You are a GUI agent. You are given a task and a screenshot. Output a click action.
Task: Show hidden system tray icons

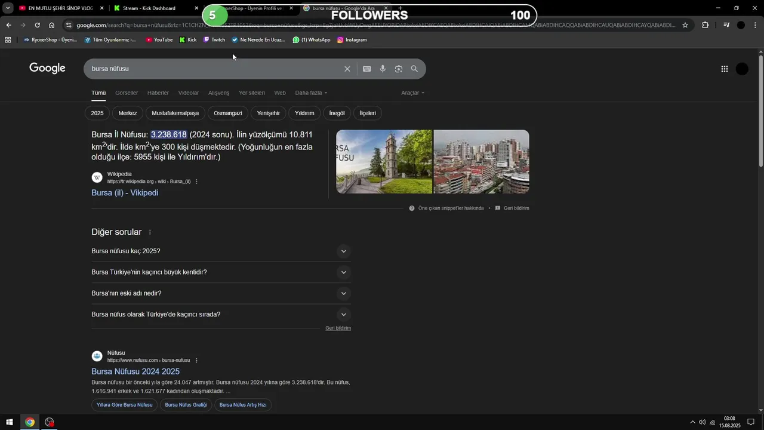click(692, 422)
